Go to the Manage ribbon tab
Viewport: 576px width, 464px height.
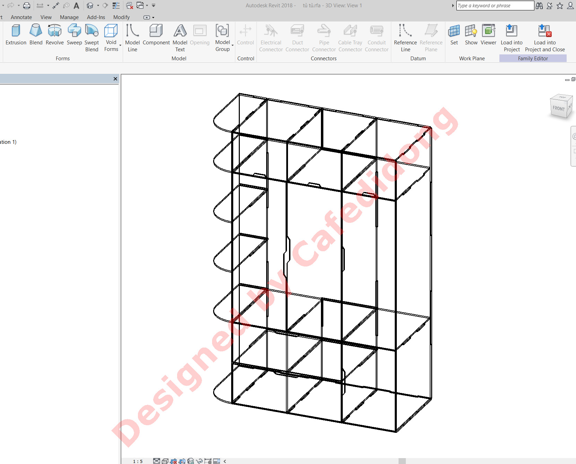pyautogui.click(x=69, y=17)
